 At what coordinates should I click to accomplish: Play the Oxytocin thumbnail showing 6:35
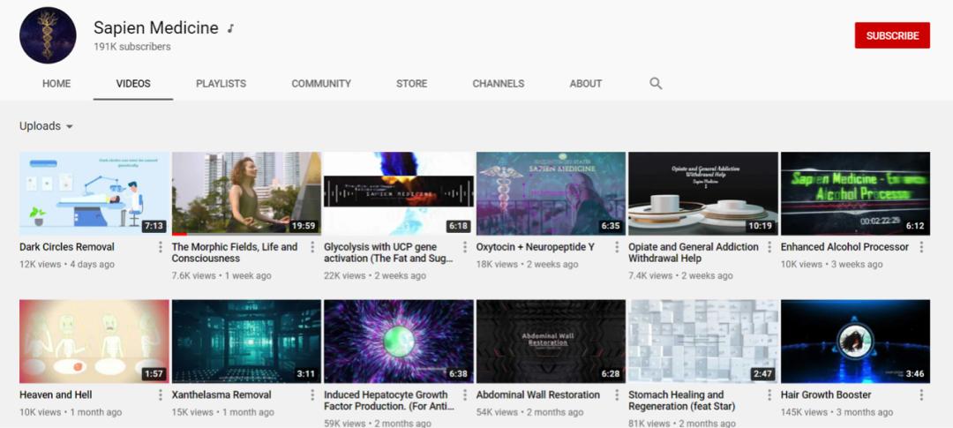(551, 193)
